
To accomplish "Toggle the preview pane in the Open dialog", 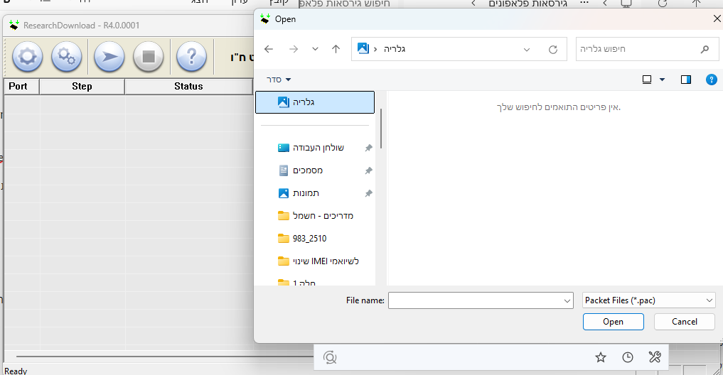I will tap(686, 80).
